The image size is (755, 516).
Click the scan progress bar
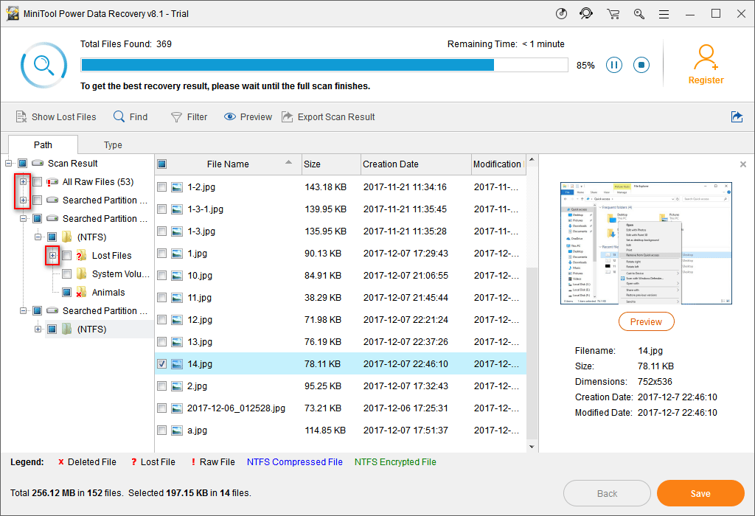point(324,65)
